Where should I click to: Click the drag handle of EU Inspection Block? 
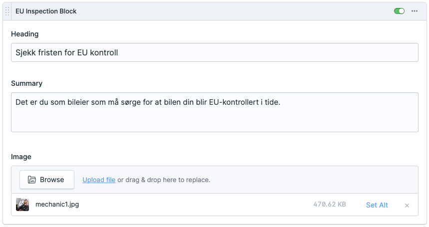(7, 11)
